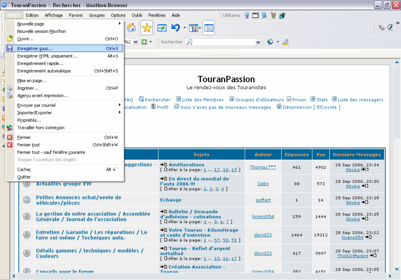401x280 pixels.
Task: Click the author link Thomax***
Action: (x=263, y=167)
